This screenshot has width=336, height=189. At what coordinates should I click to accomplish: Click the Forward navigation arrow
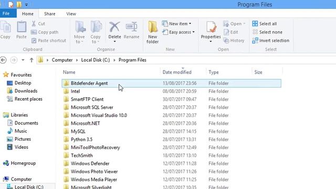[14, 60]
